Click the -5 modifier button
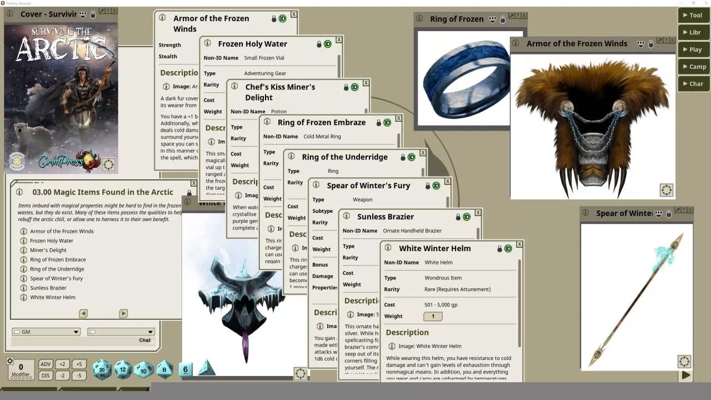 point(79,376)
